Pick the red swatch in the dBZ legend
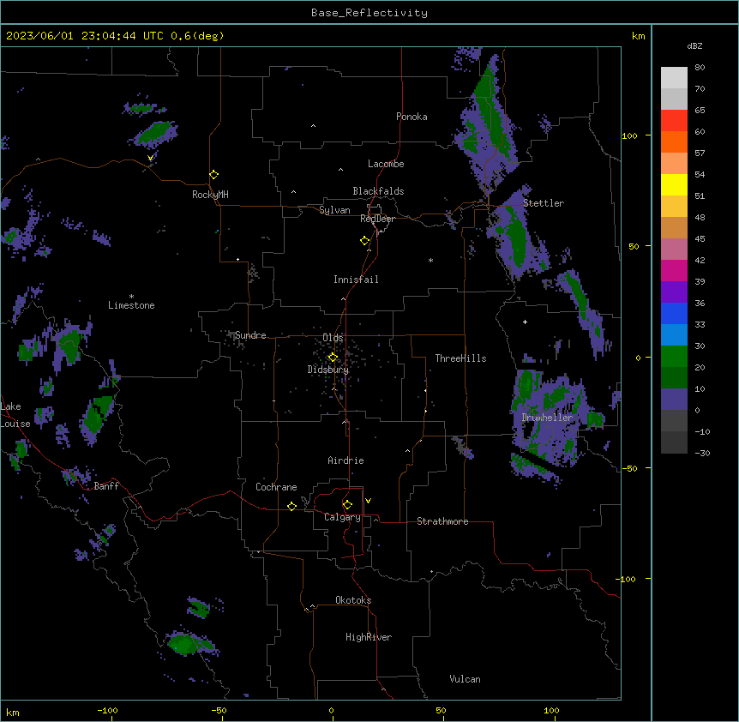The width and height of the screenshot is (739, 722). coord(674,121)
